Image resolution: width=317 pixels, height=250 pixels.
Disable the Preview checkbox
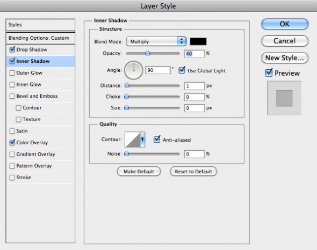[x=269, y=73]
